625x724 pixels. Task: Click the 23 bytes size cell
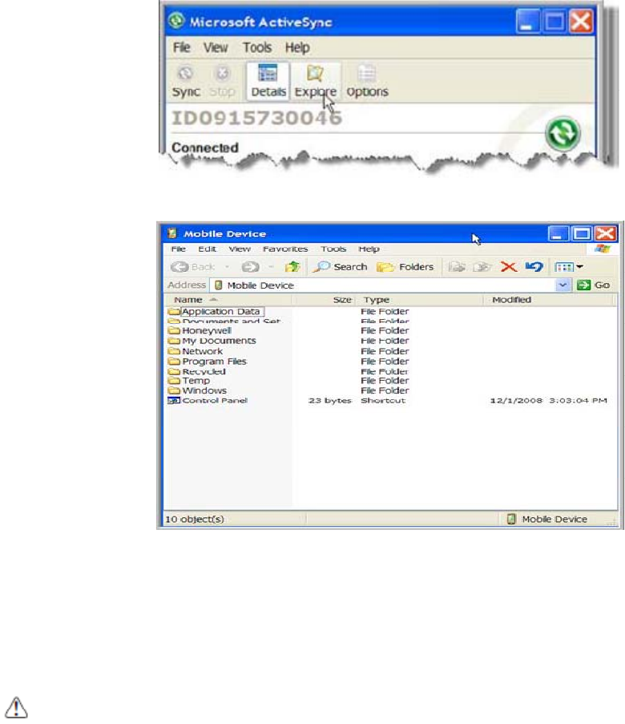point(330,401)
